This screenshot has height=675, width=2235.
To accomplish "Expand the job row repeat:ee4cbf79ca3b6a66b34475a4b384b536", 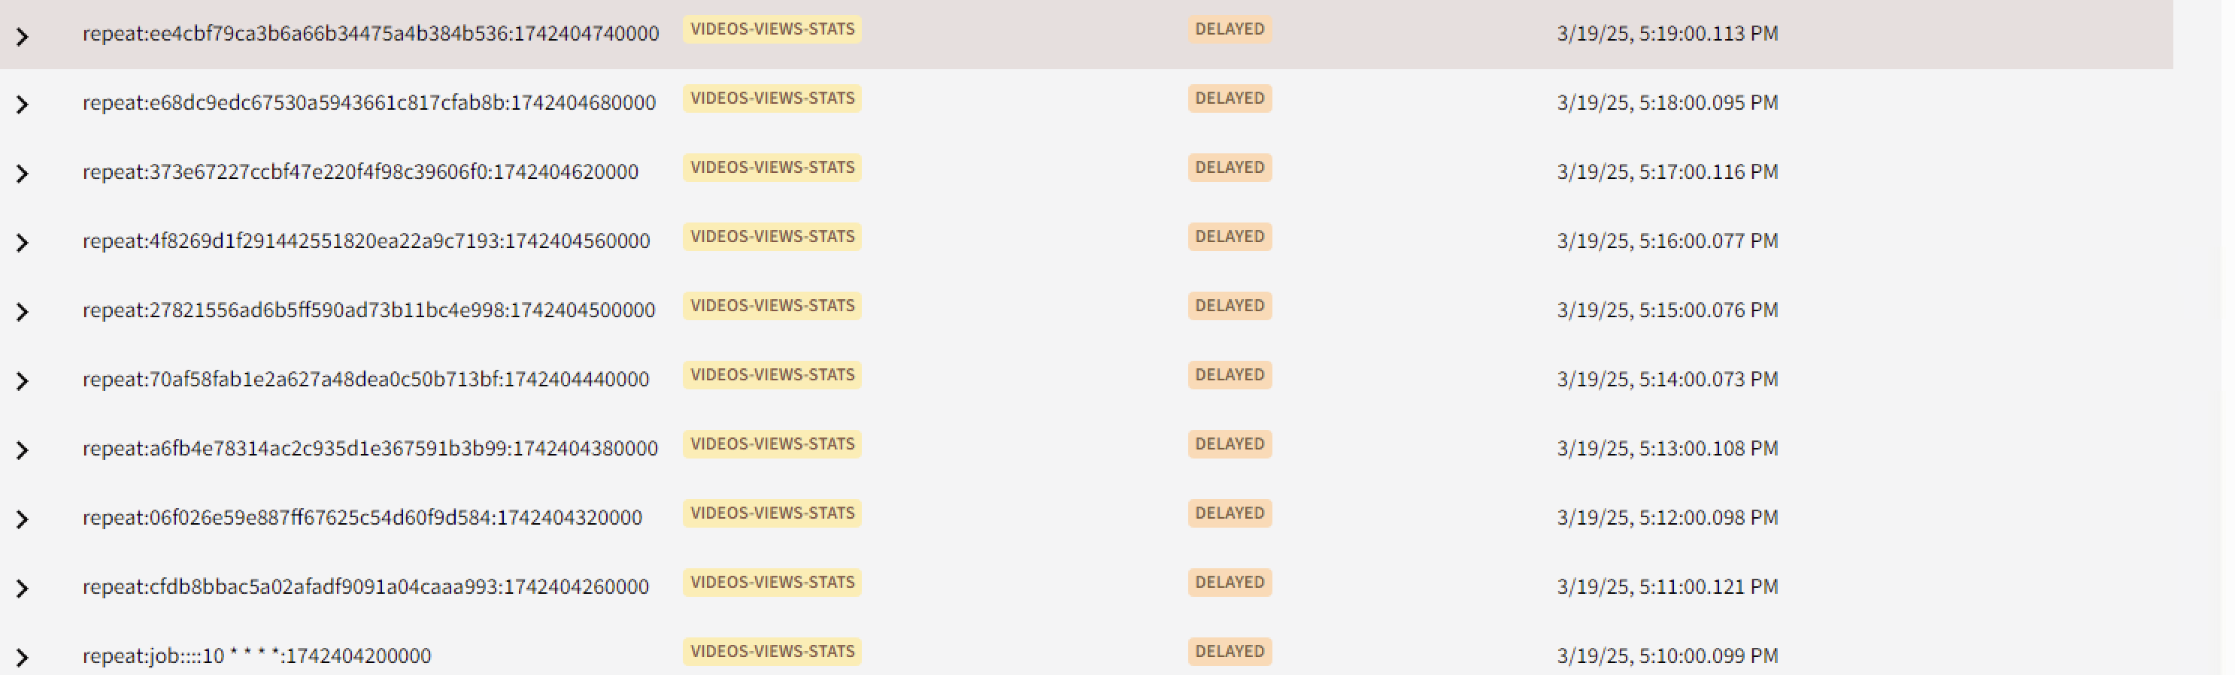I will click(23, 36).
